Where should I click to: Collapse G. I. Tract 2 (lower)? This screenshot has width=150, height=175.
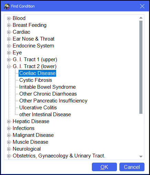tap(9, 66)
